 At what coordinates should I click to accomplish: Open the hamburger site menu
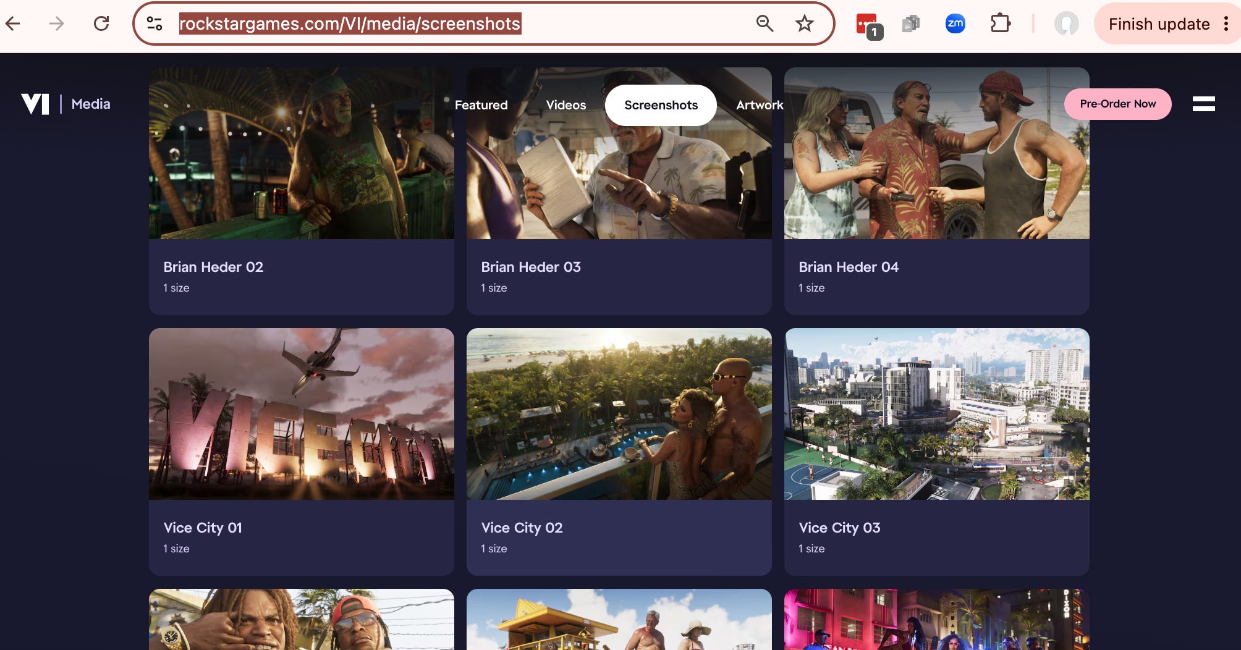1203,104
